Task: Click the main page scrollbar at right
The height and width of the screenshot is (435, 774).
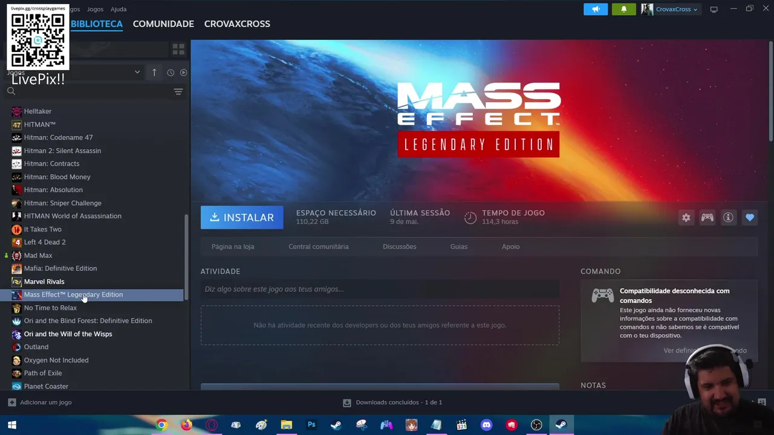Action: [x=770, y=91]
